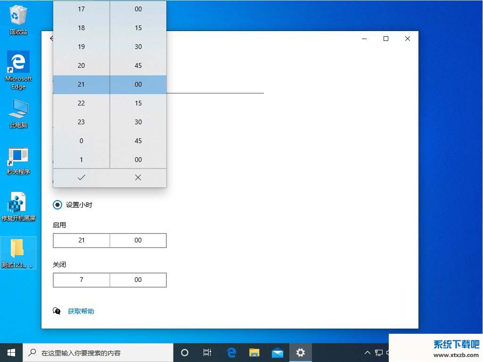Open File Explorer from the taskbar
Image resolution: width=483 pixels, height=362 pixels.
coord(254,352)
